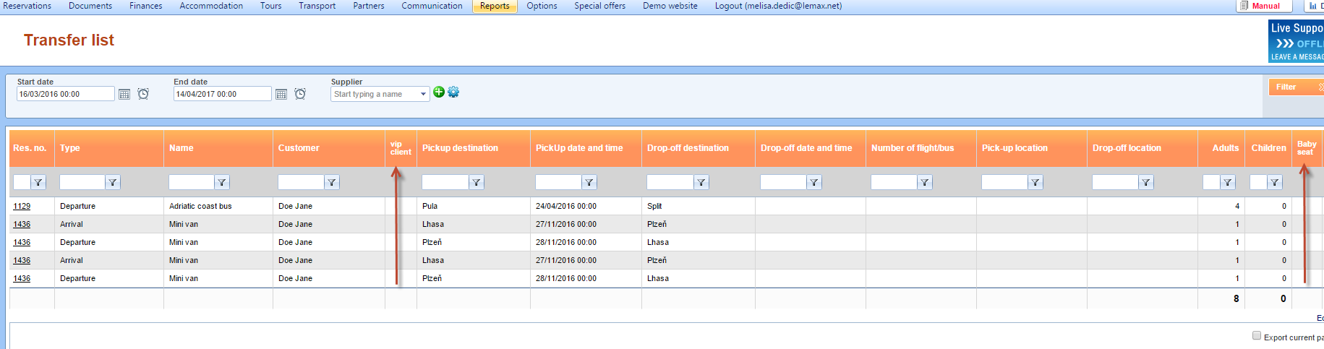1324x349 pixels.
Task: Open End date calendar picker icon
Action: (281, 94)
